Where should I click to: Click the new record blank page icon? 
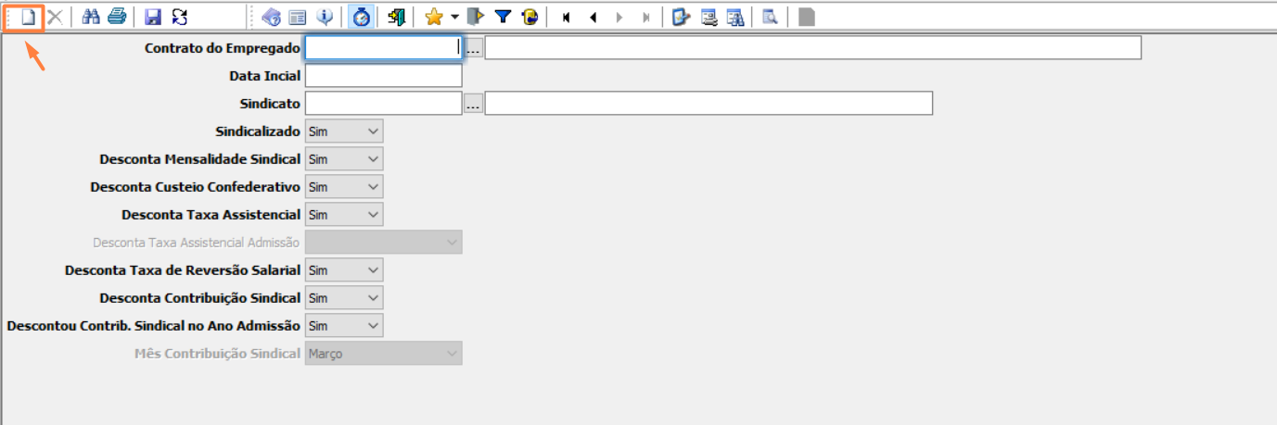[29, 17]
